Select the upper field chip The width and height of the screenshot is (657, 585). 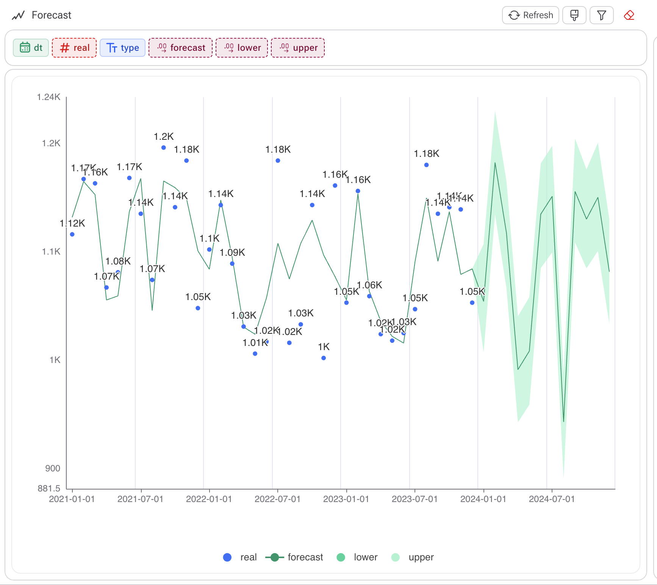298,48
